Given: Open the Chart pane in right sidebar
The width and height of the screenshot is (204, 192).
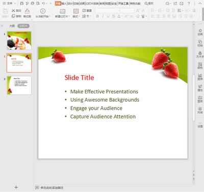Looking at the screenshot, I should coord(200,77).
